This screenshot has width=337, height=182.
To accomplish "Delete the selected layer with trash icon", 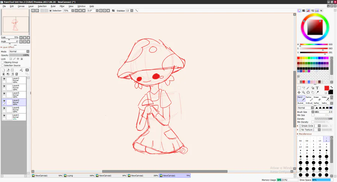I will click(x=16, y=74).
